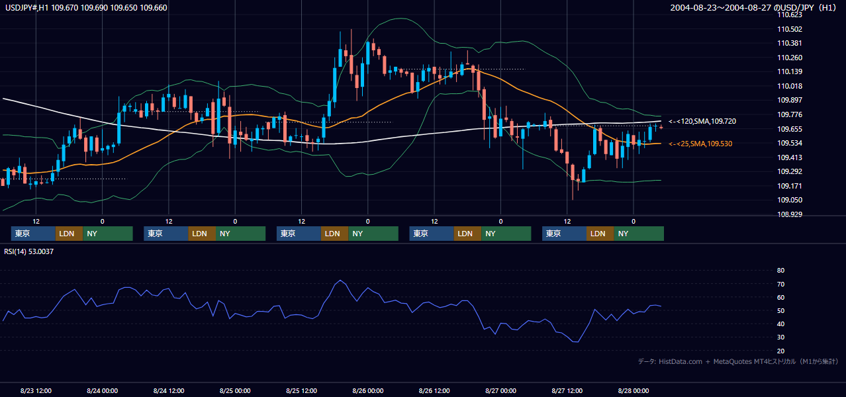Click price axis value 109.292
Screen dimensions: 846x397
point(790,171)
